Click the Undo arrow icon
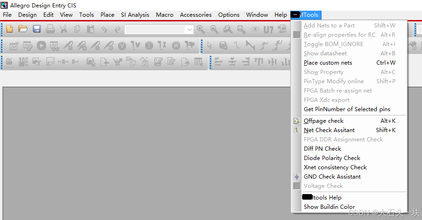Image resolution: width=422 pixels, height=220 pixels. (x=104, y=29)
